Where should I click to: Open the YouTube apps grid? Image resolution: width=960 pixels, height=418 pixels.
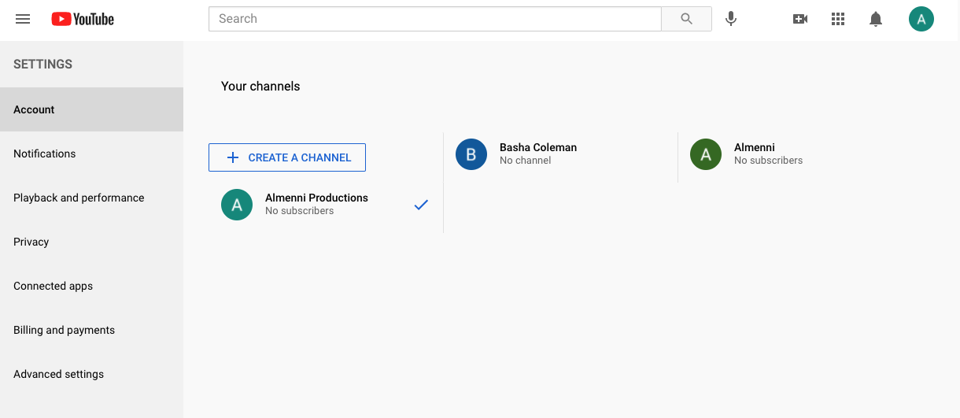click(x=838, y=19)
